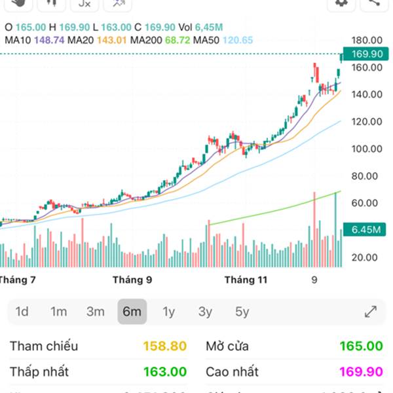Open chart settings gear icon
This screenshot has height=393, width=393.
(341, 3)
